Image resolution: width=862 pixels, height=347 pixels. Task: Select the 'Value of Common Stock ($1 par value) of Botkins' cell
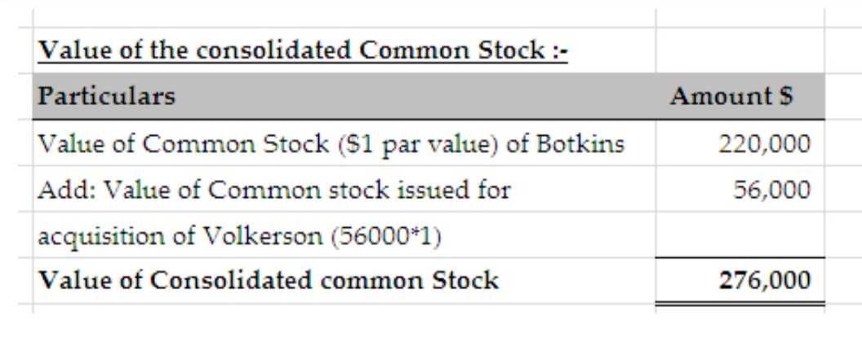(331, 144)
